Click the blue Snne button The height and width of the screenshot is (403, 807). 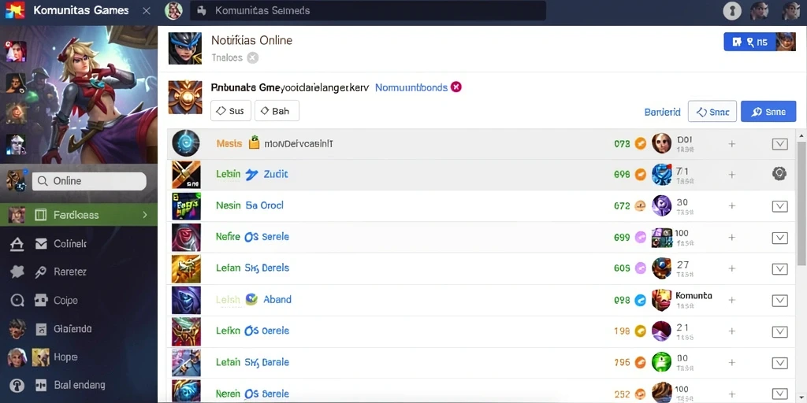[768, 112]
